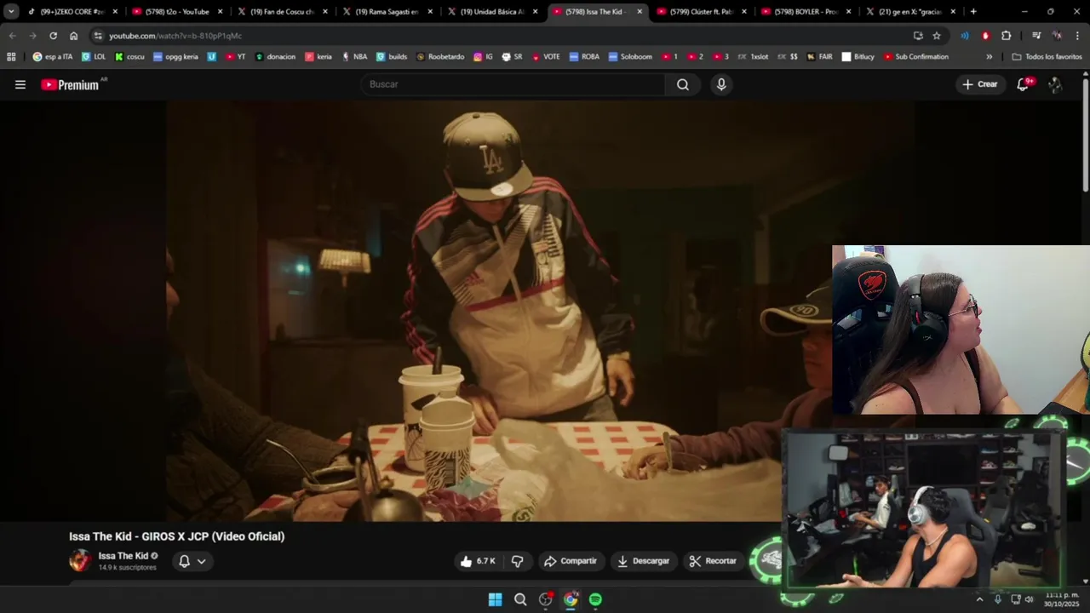Click the search magnifier button

point(683,84)
